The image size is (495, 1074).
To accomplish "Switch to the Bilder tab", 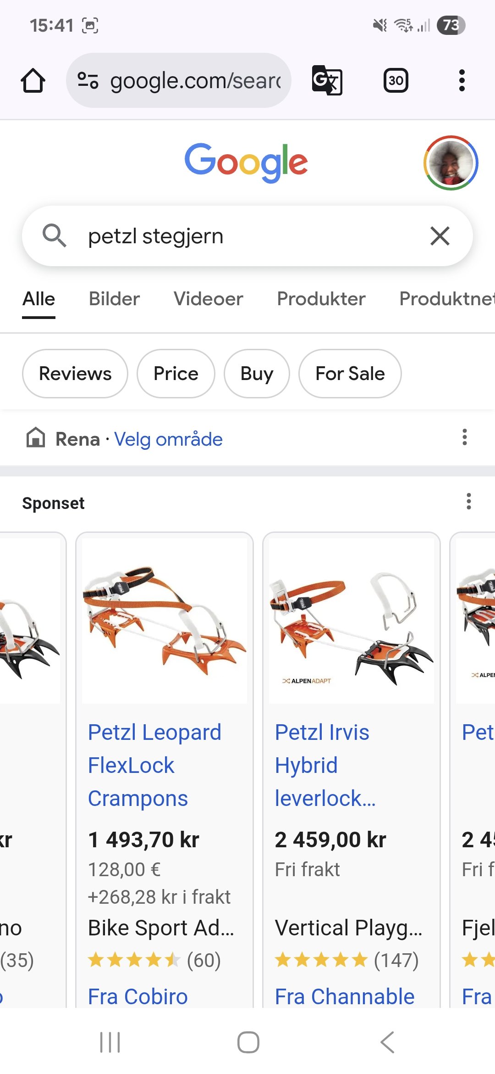I will (x=114, y=299).
